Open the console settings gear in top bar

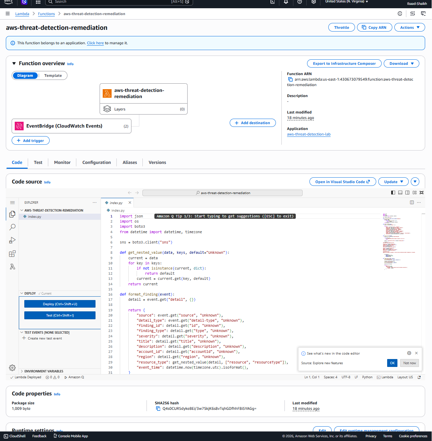pyautogui.click(x=314, y=2)
